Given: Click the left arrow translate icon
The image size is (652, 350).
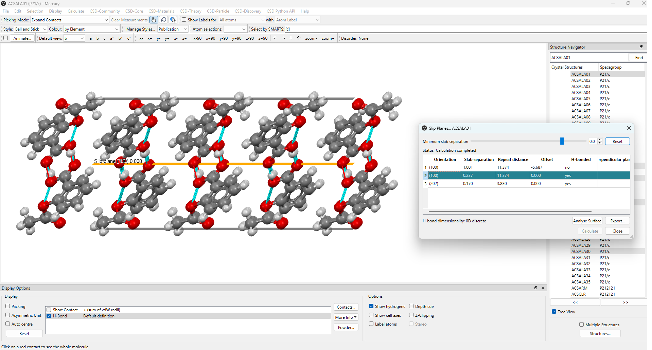Looking at the screenshot, I should pyautogui.click(x=275, y=38).
